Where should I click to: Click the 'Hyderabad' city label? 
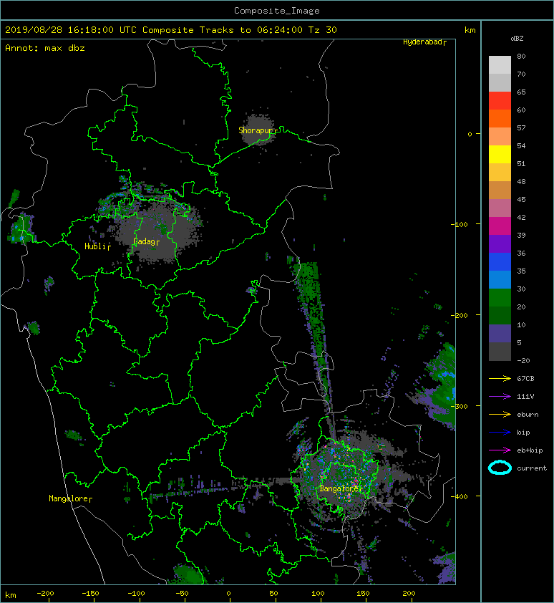(422, 42)
